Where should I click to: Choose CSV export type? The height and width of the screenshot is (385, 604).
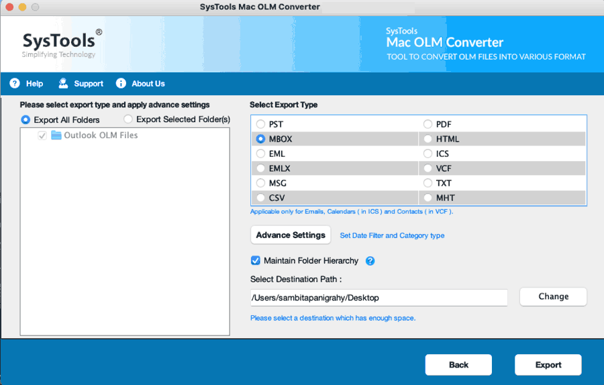point(261,197)
